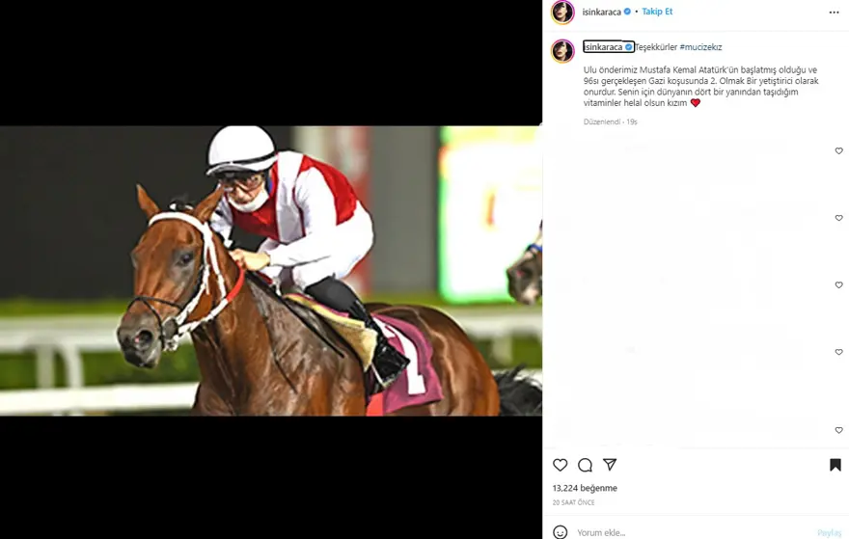Click caption profile avatar
The height and width of the screenshot is (539, 849).
tap(562, 51)
